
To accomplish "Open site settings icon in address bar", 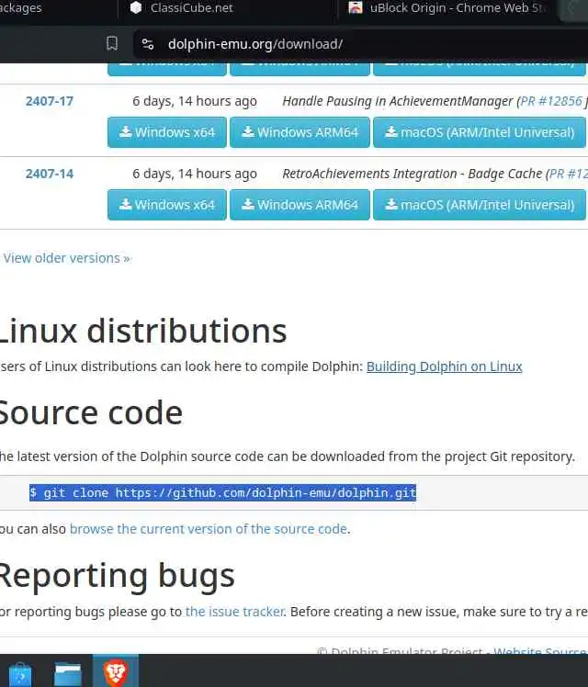I will click(x=148, y=44).
